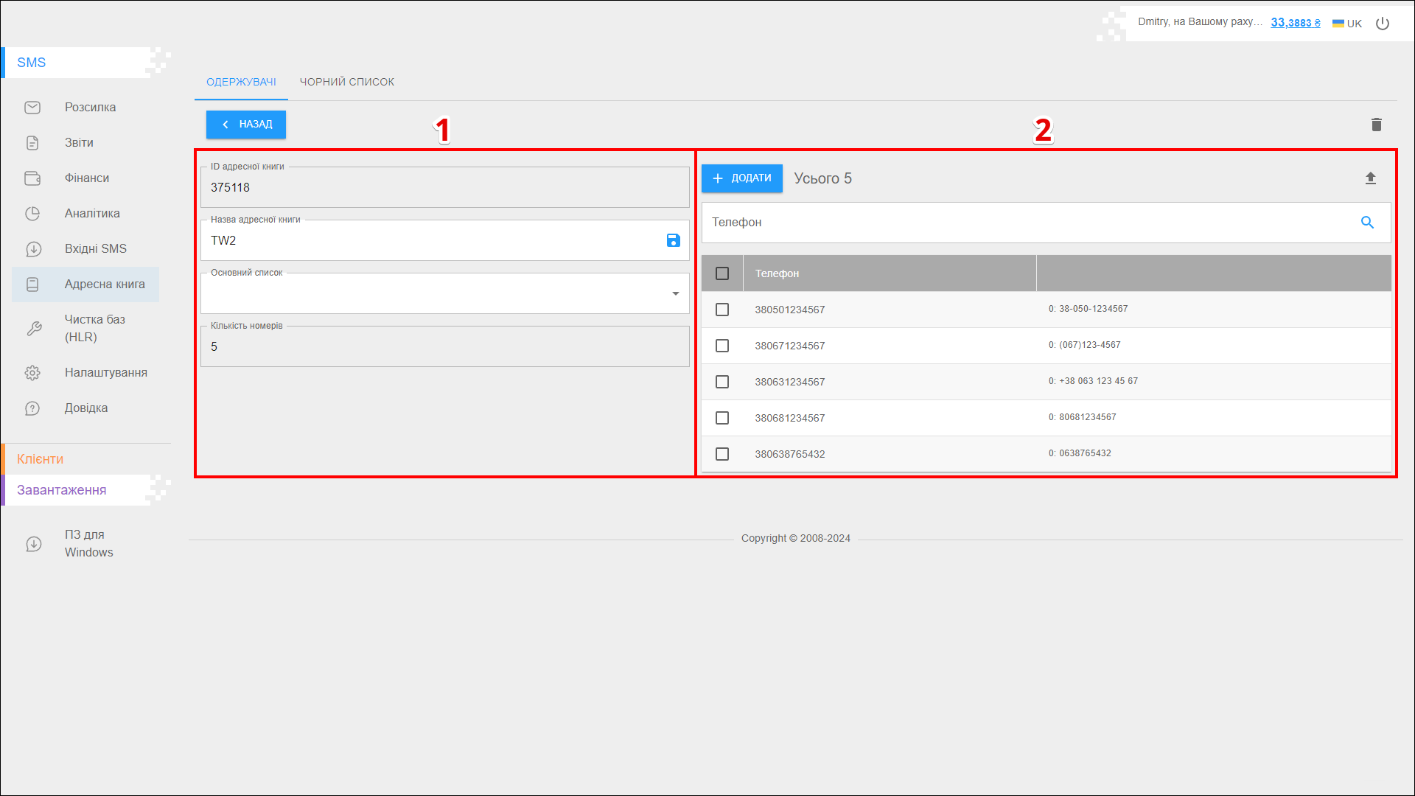Click the Телефон search input field

[x=1024, y=223]
